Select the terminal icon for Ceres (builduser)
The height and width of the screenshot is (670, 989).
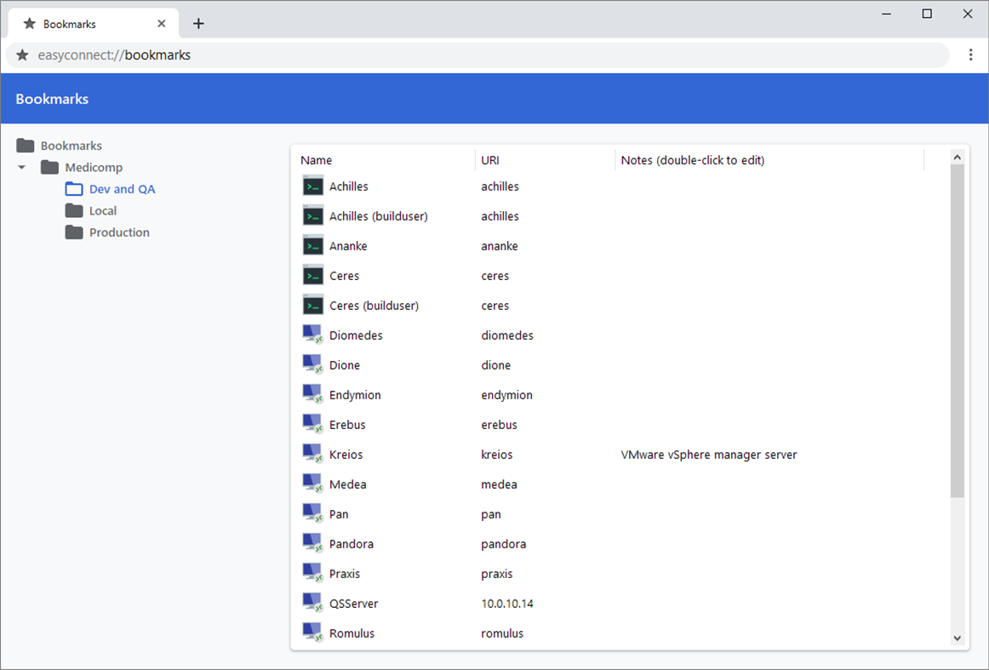(x=312, y=305)
